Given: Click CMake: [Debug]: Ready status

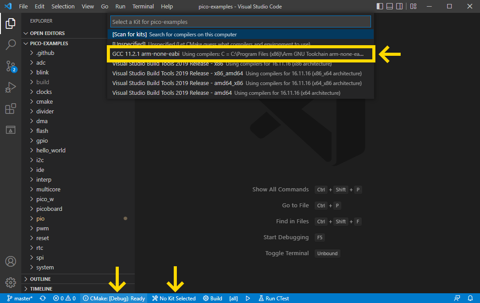Looking at the screenshot, I should click(x=114, y=298).
